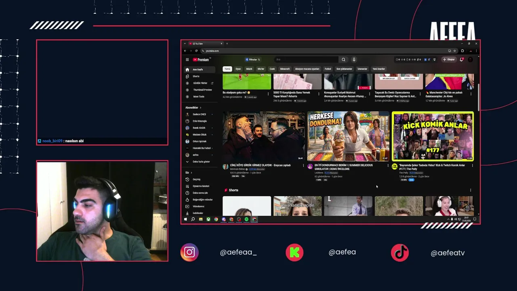
Task: Click Instagram icon on stream overlay
Action: pos(189,252)
